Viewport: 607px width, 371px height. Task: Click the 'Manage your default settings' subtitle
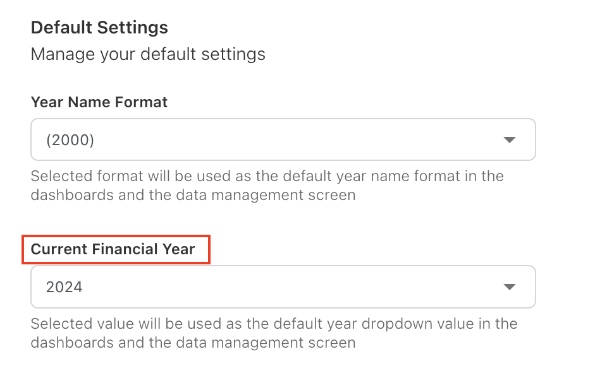[x=148, y=54]
